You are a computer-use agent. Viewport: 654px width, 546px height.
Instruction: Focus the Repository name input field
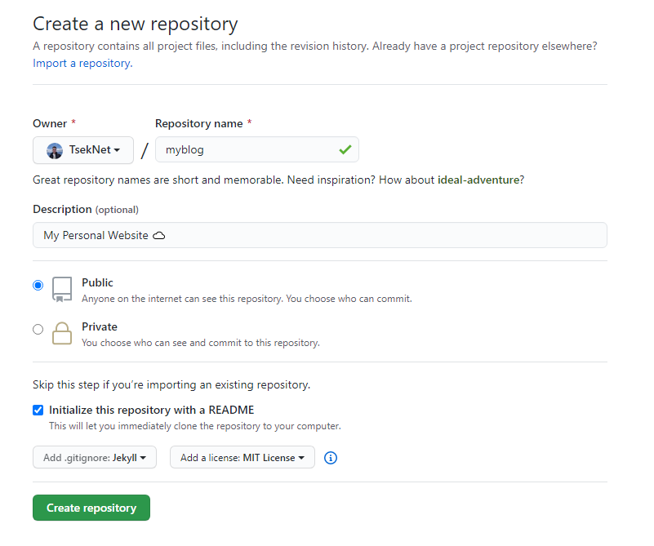tap(245, 150)
